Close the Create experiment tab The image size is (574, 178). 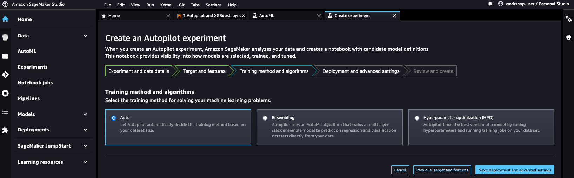(394, 16)
